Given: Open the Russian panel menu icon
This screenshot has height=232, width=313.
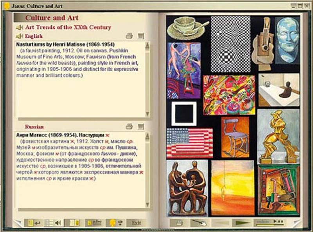Looking at the screenshot, I should [141, 127].
